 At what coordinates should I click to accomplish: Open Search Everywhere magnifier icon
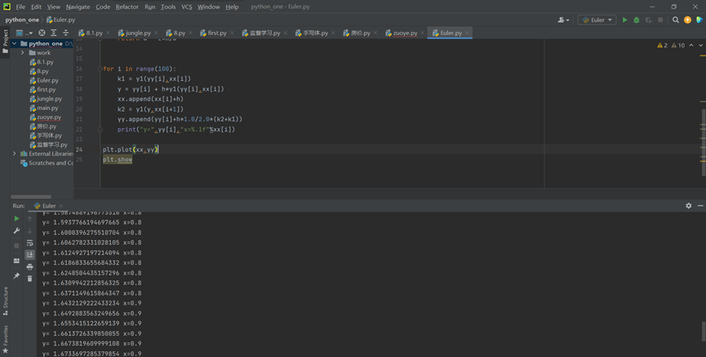coord(675,20)
